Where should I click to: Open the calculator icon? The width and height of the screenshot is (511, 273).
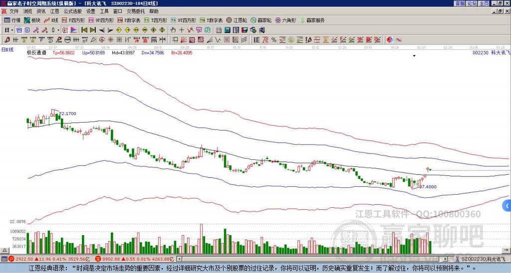point(227,30)
